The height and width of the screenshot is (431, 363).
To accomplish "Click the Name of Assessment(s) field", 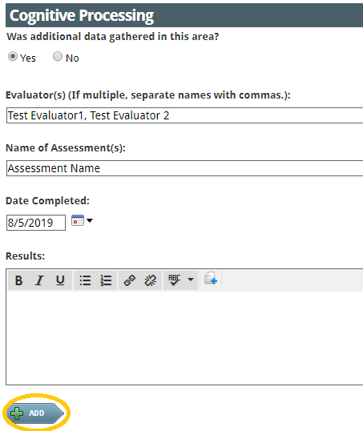I will 185,168.
